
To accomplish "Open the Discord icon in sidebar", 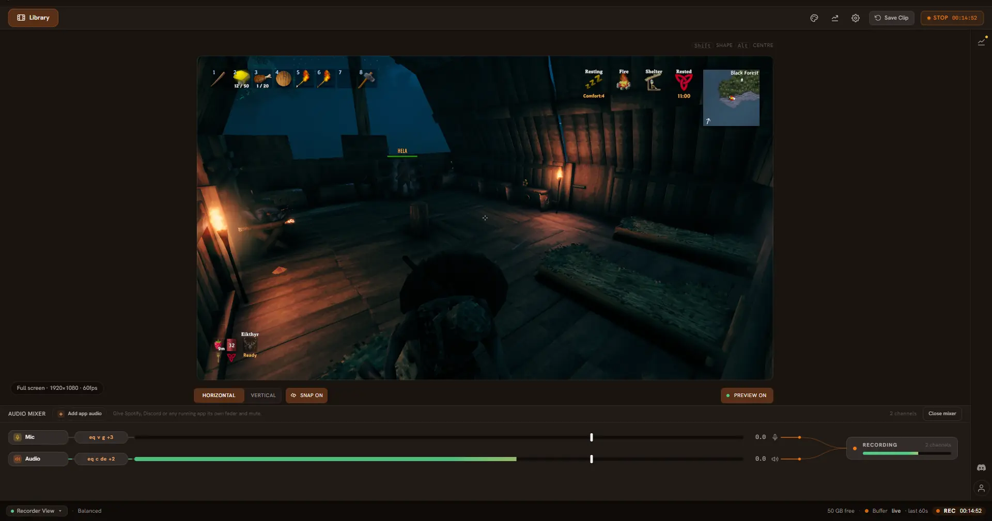I will click(x=981, y=468).
